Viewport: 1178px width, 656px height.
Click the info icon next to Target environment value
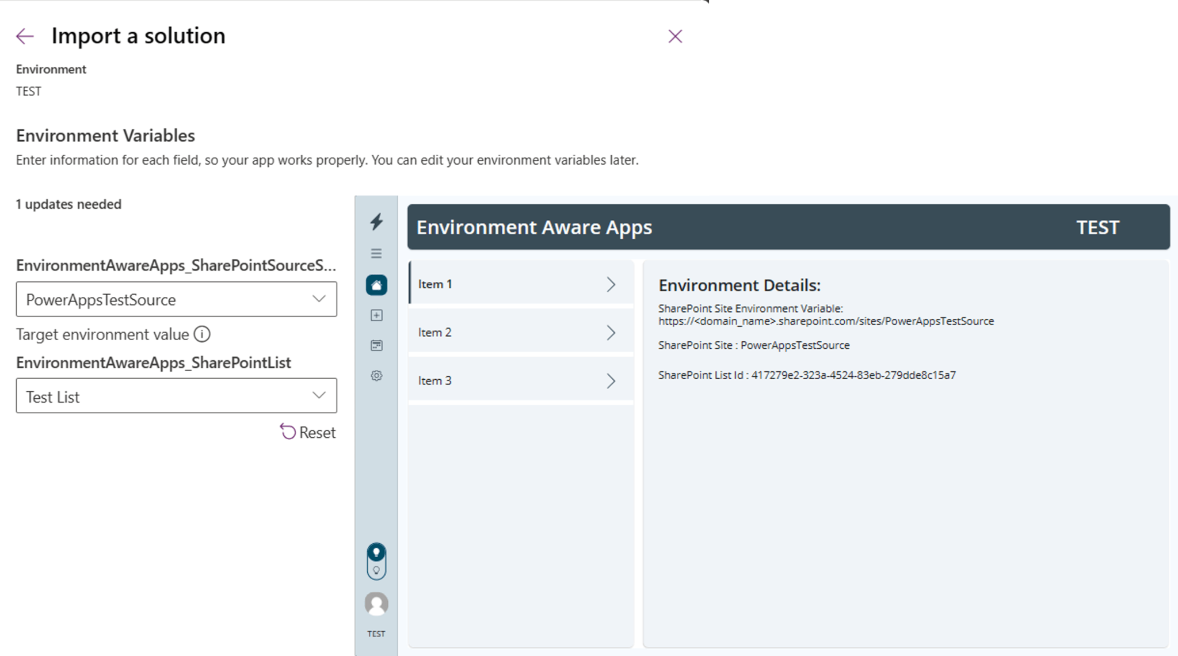point(204,334)
